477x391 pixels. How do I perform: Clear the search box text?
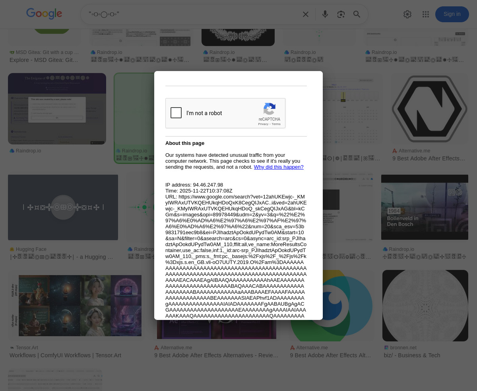point(306,15)
